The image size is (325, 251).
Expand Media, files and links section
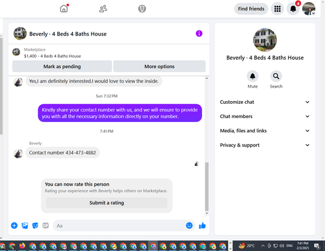[x=265, y=131]
